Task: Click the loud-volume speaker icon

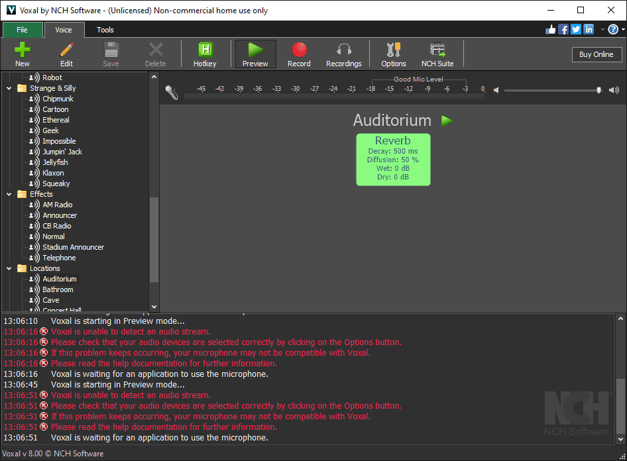Action: [x=614, y=90]
